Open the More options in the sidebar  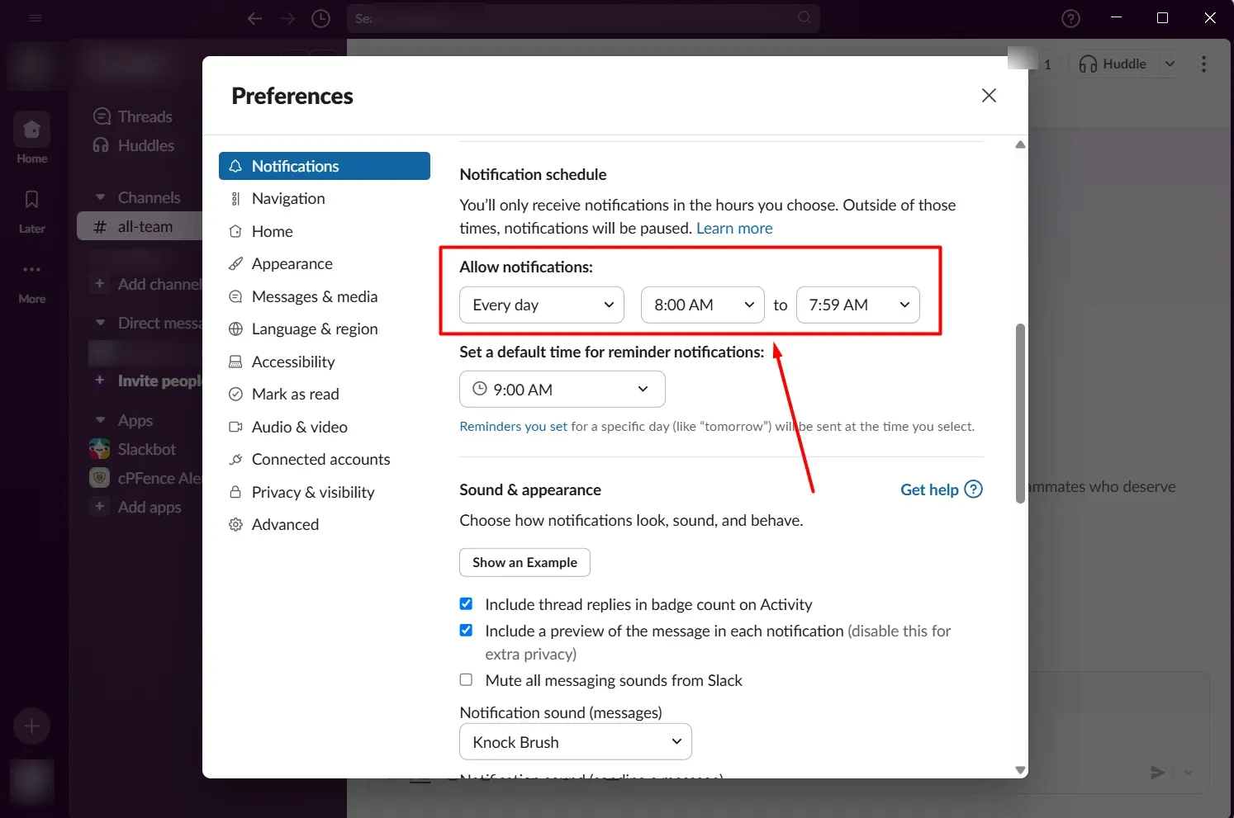pyautogui.click(x=32, y=281)
